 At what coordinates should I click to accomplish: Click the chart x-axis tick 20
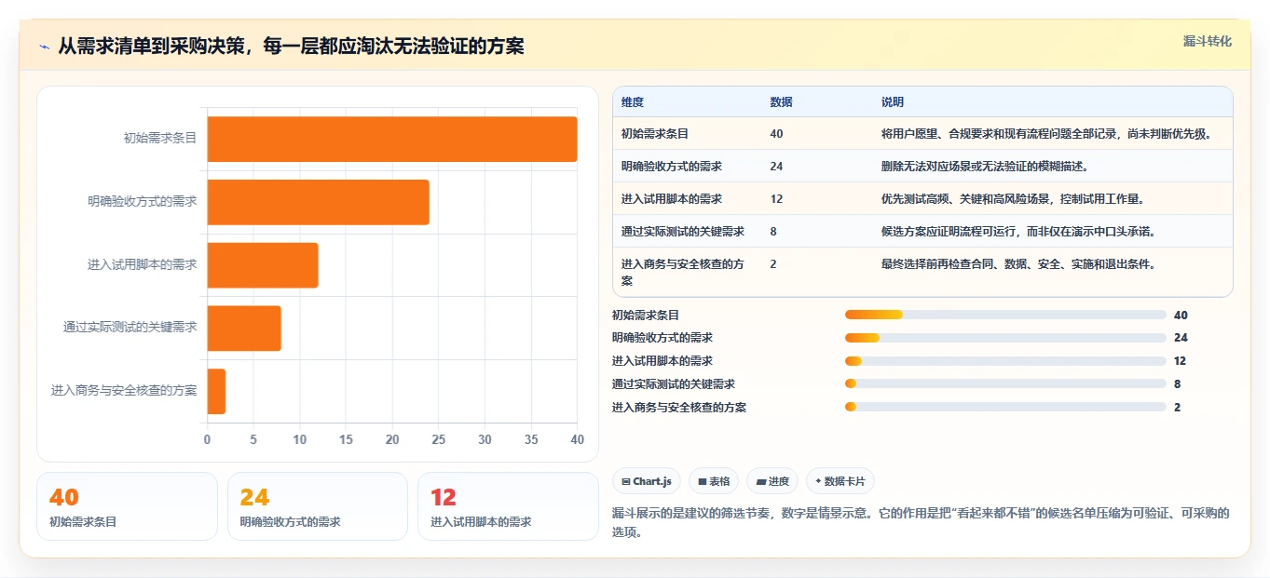[x=392, y=439]
